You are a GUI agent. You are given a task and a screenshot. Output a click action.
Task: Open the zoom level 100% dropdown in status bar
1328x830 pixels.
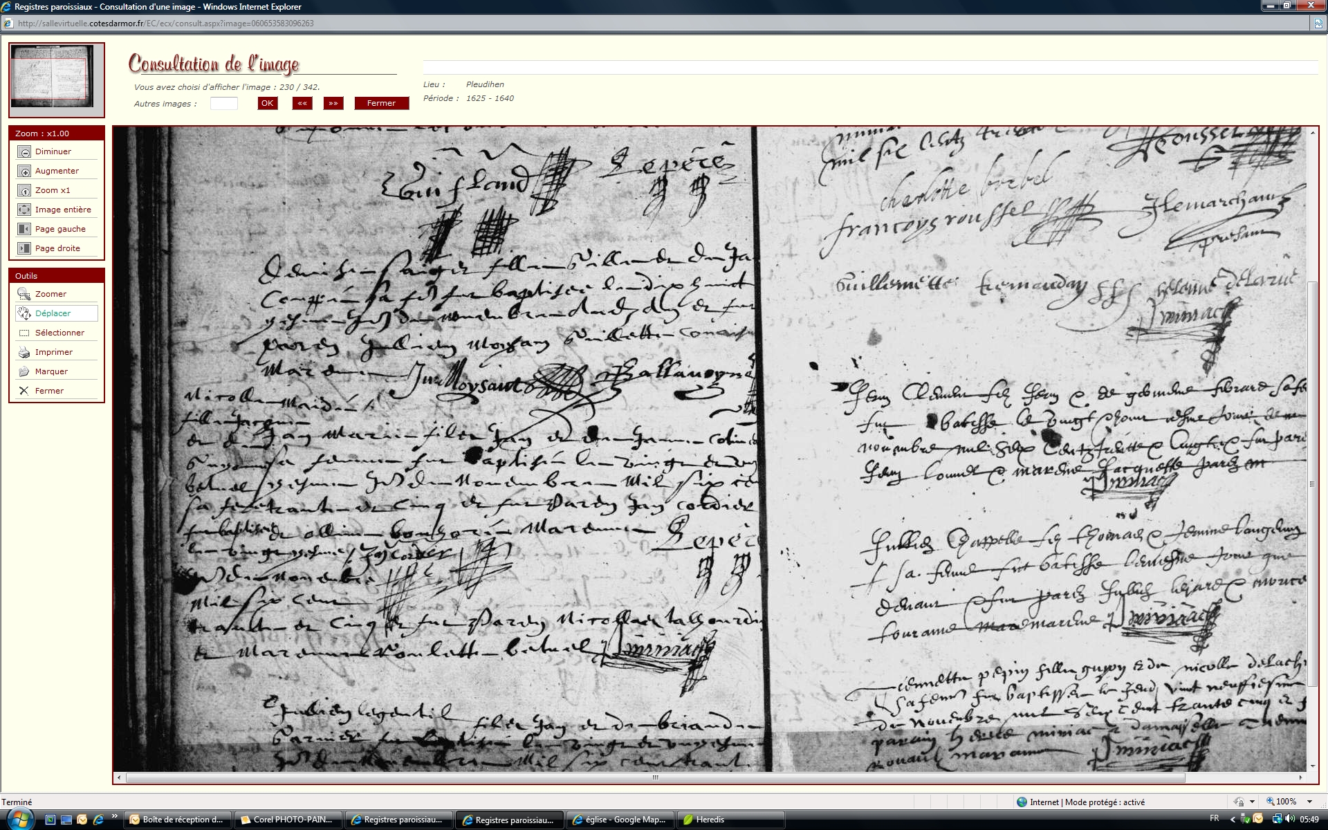[x=1309, y=802]
